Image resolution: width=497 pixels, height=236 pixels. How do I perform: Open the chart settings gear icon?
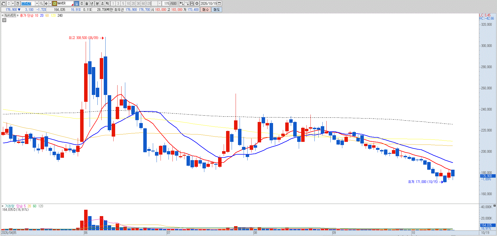point(197,3)
